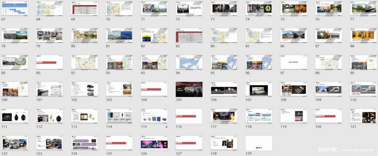
Task: Select slide 67 with the blue table
Action: pyautogui.click(x=15, y=8)
